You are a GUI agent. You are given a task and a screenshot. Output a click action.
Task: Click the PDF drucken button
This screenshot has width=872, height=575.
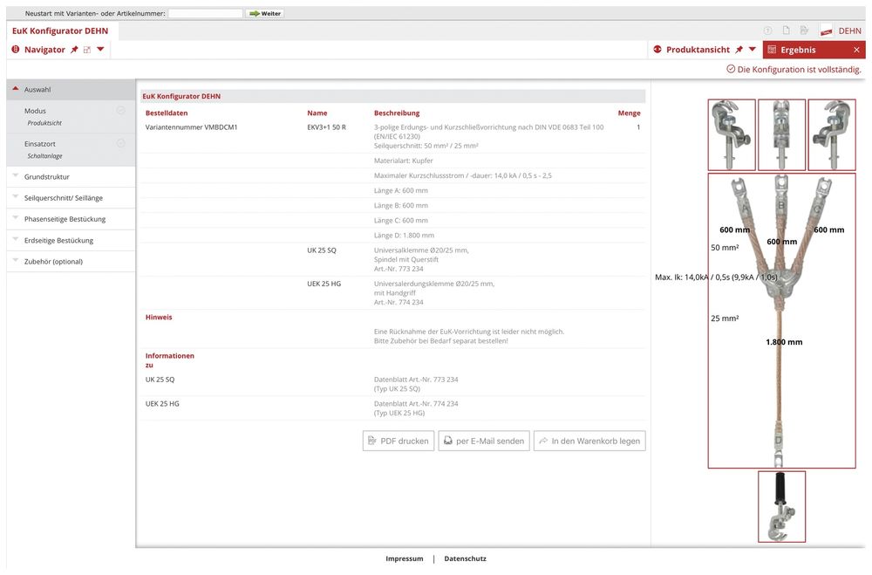(399, 442)
